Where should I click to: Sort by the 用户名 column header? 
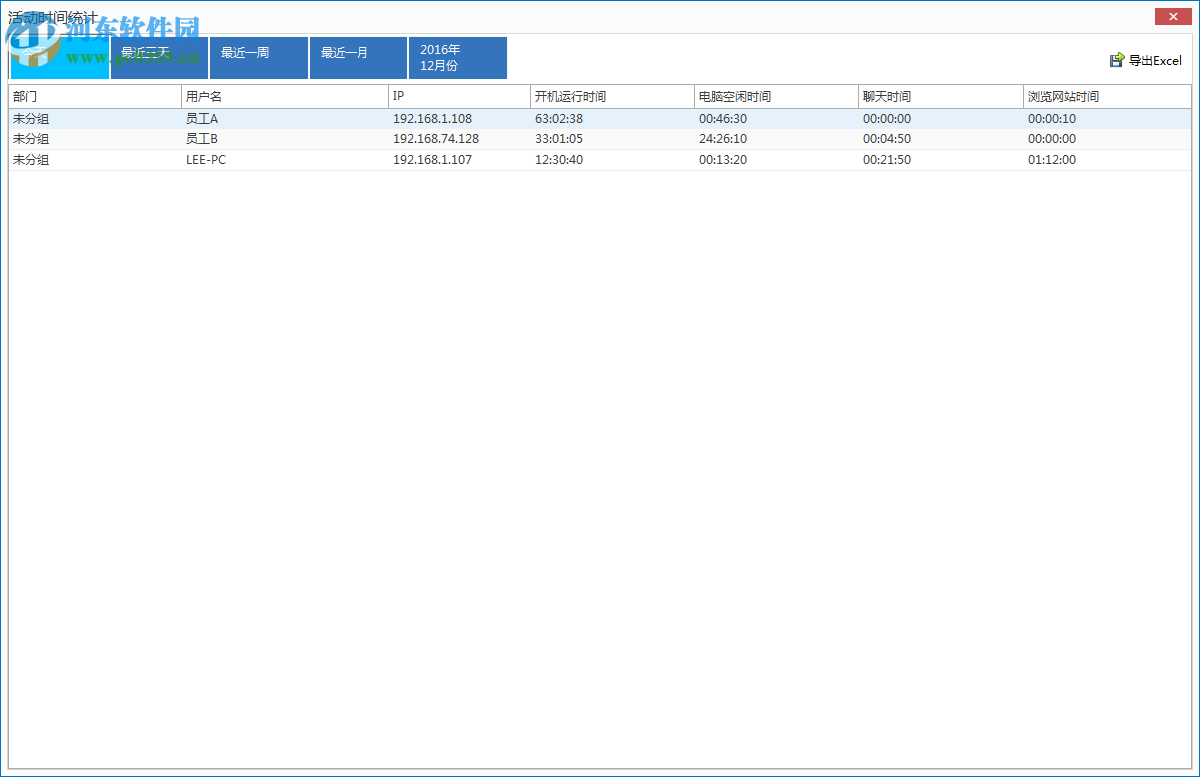(285, 97)
